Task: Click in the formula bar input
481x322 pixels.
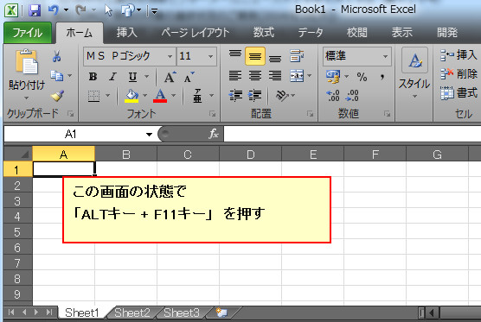Action: [x=352, y=134]
